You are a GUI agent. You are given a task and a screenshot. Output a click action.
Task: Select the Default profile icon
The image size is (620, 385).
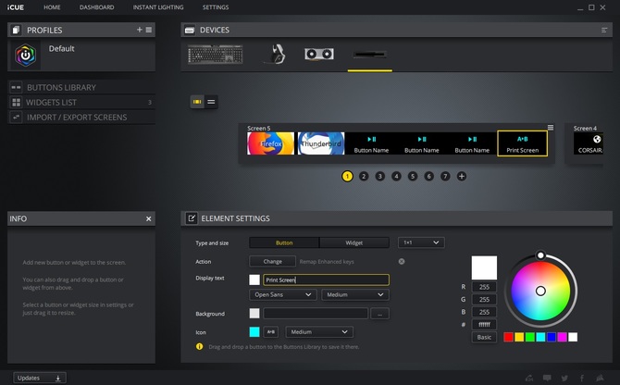[x=26, y=56]
